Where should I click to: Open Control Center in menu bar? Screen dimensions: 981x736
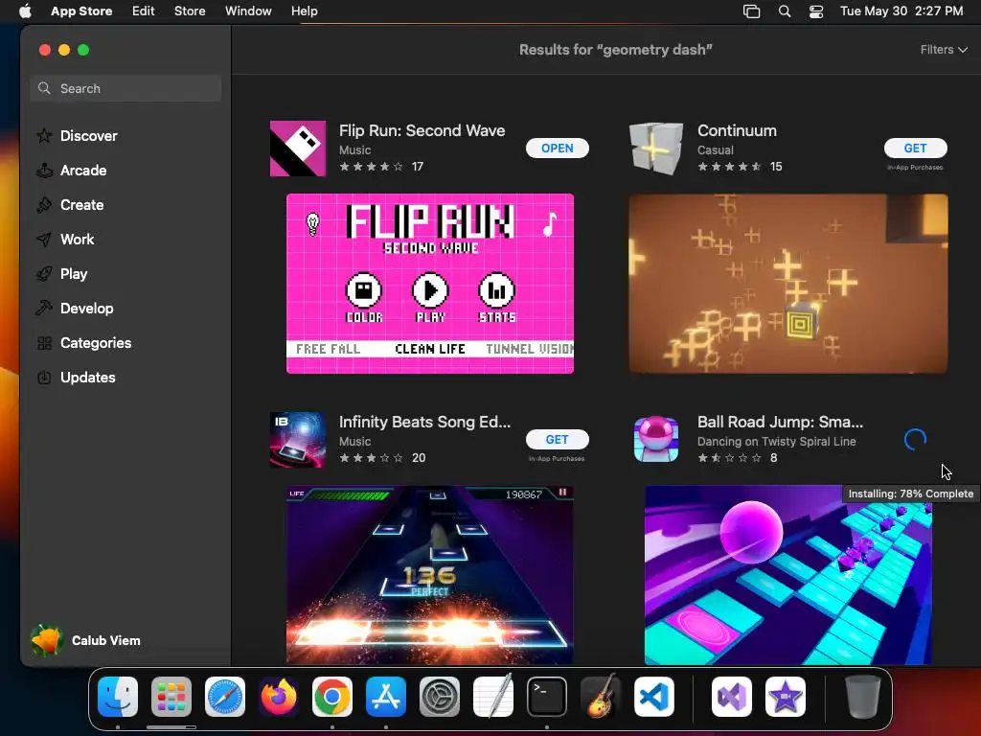(816, 11)
